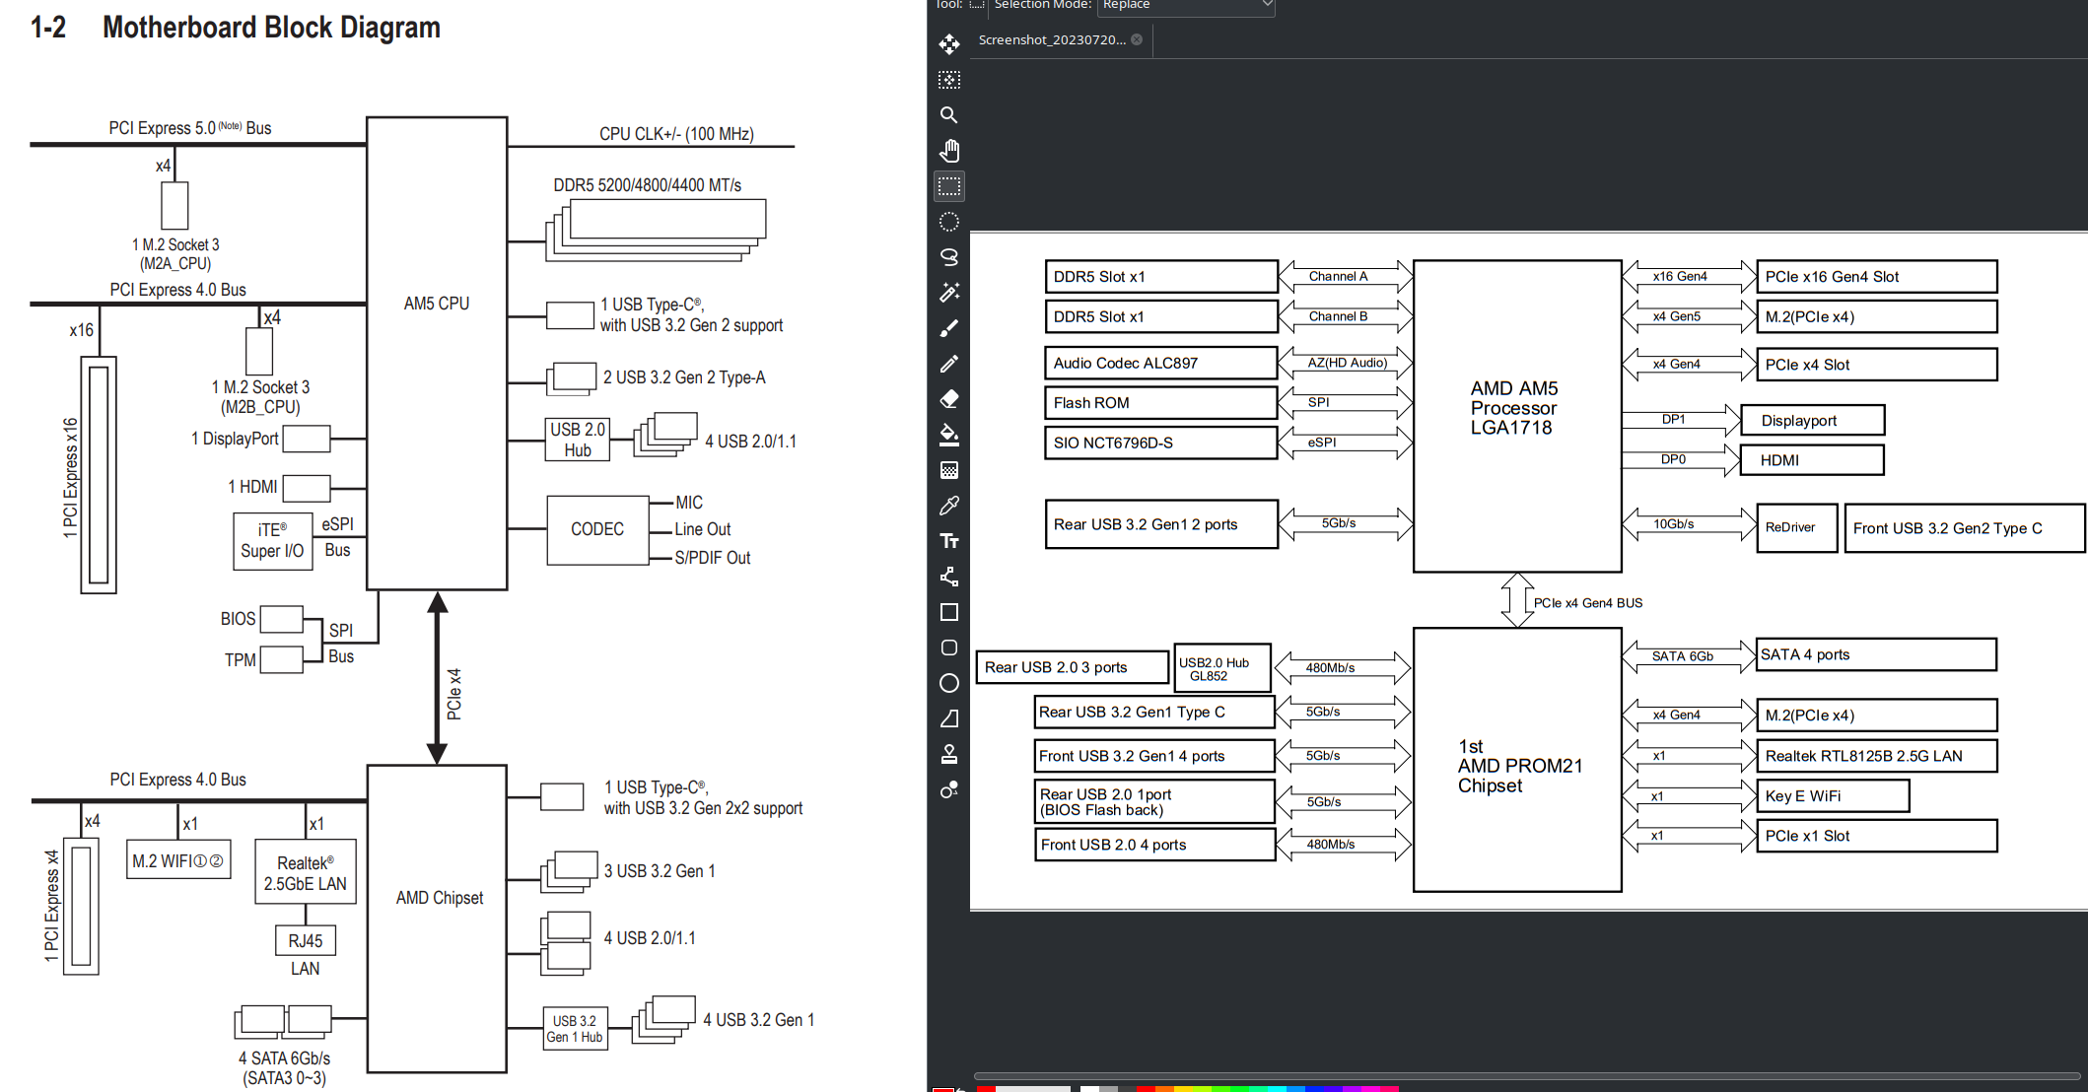Click the 'iTE Super I/O' box
This screenshot has height=1092, width=2088.
point(273,541)
